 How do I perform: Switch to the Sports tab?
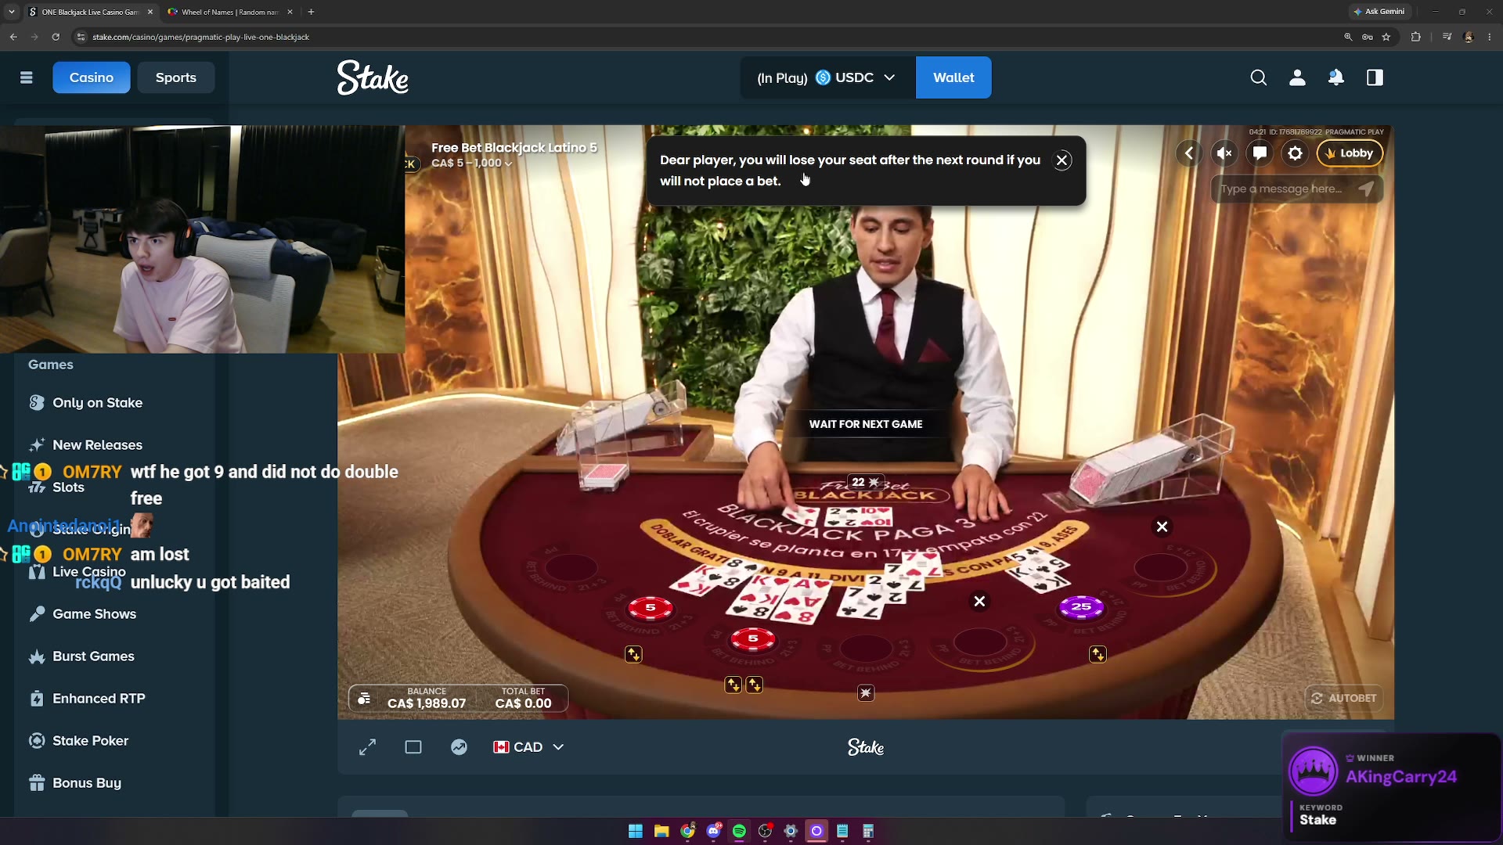176,77
